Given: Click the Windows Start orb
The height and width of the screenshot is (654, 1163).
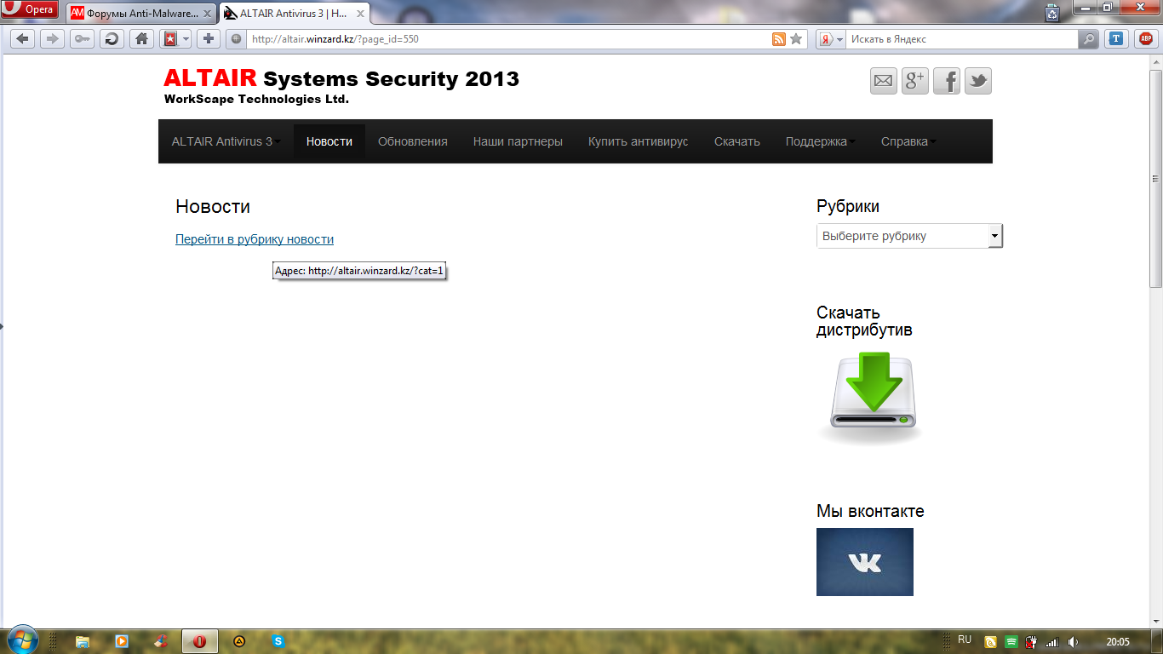Looking at the screenshot, I should click(21, 640).
